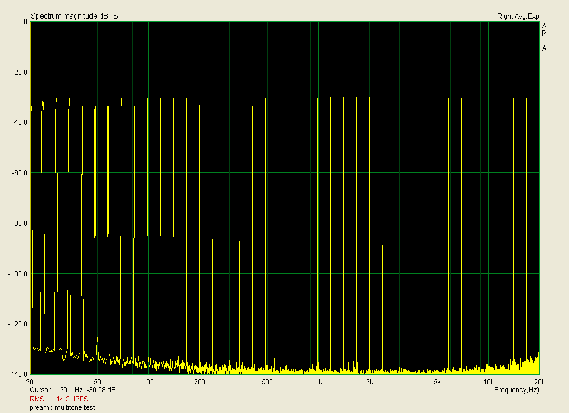
Task: Click the '20k' frequency axis tick label
Action: click(x=539, y=382)
